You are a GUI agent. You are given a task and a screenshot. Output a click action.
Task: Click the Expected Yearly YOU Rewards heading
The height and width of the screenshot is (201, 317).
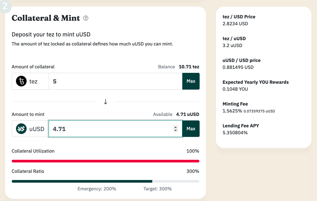click(x=256, y=82)
